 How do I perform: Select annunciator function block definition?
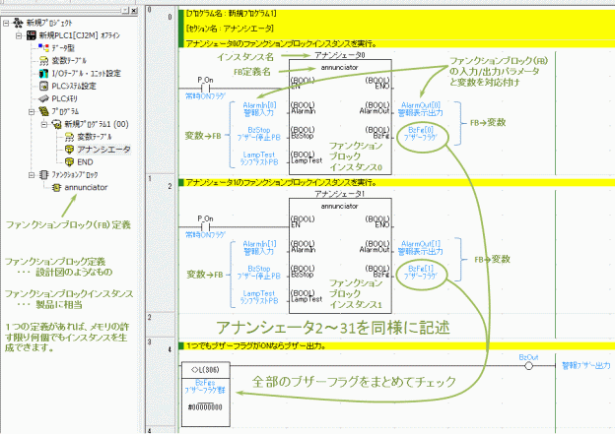coord(86,187)
